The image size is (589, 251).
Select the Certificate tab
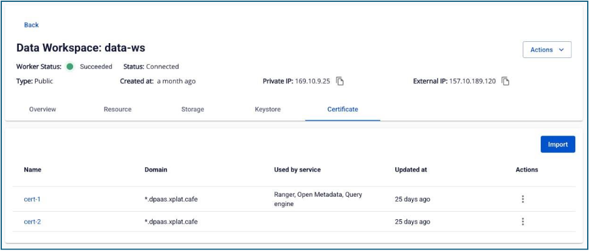tap(343, 109)
